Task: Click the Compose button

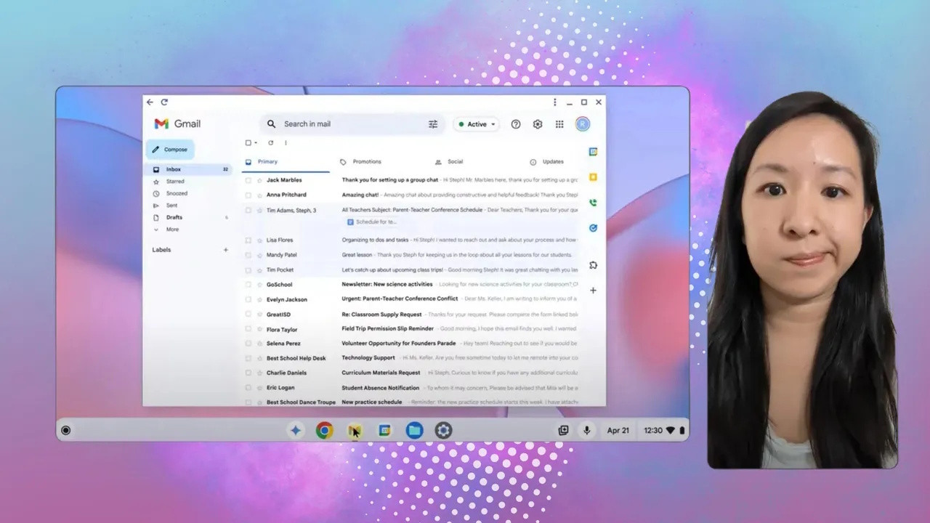Action: [170, 150]
